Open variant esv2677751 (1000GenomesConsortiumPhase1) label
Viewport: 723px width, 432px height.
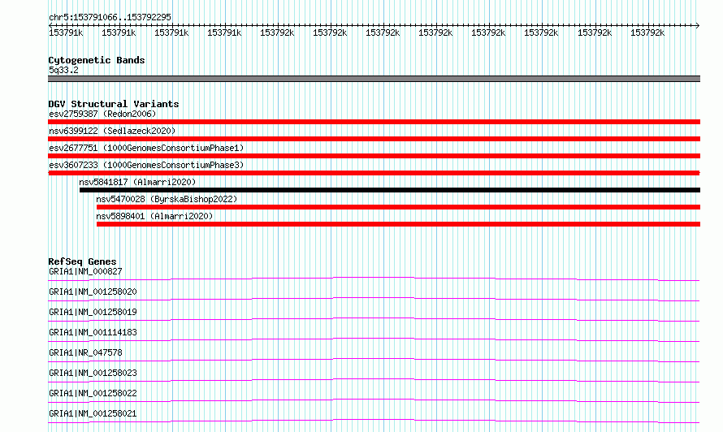(x=146, y=148)
